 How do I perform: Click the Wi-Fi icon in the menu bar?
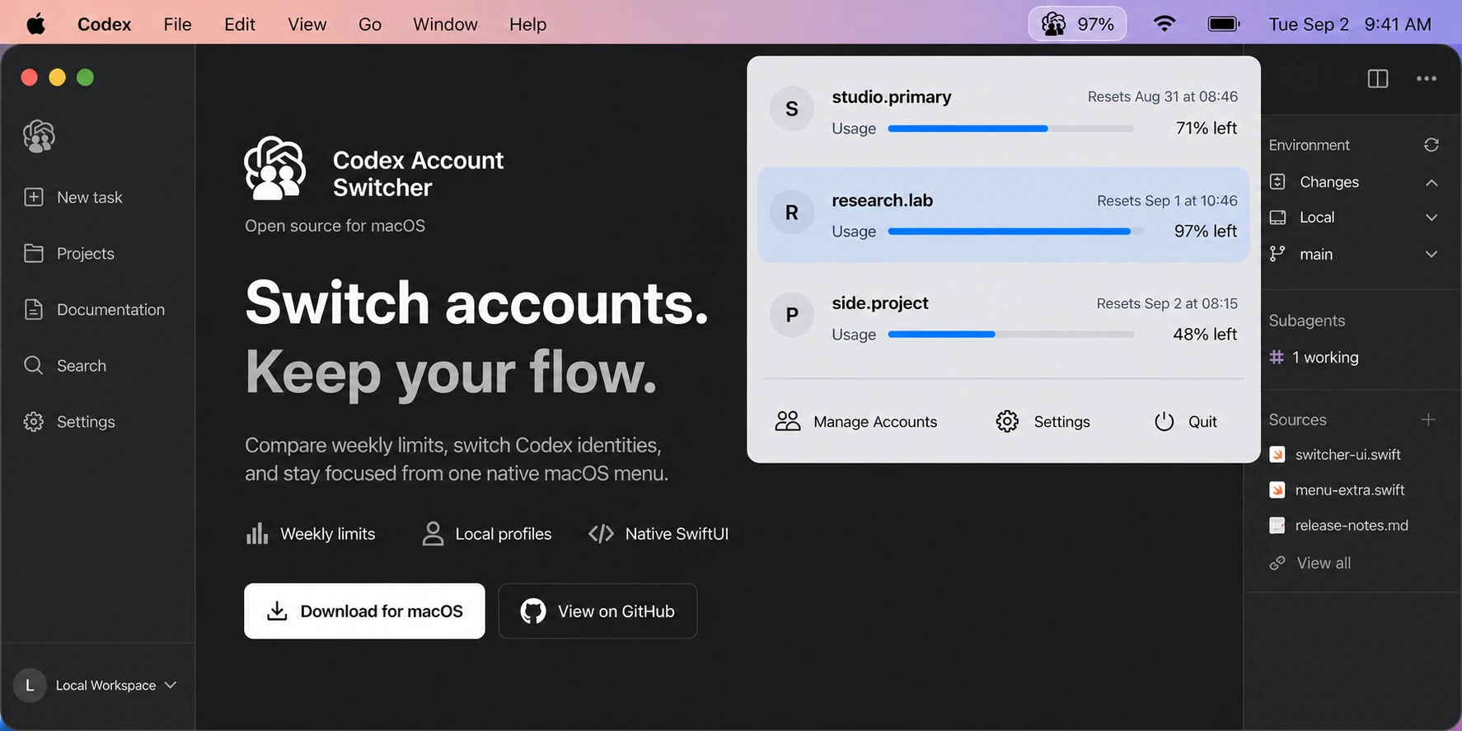(x=1164, y=24)
